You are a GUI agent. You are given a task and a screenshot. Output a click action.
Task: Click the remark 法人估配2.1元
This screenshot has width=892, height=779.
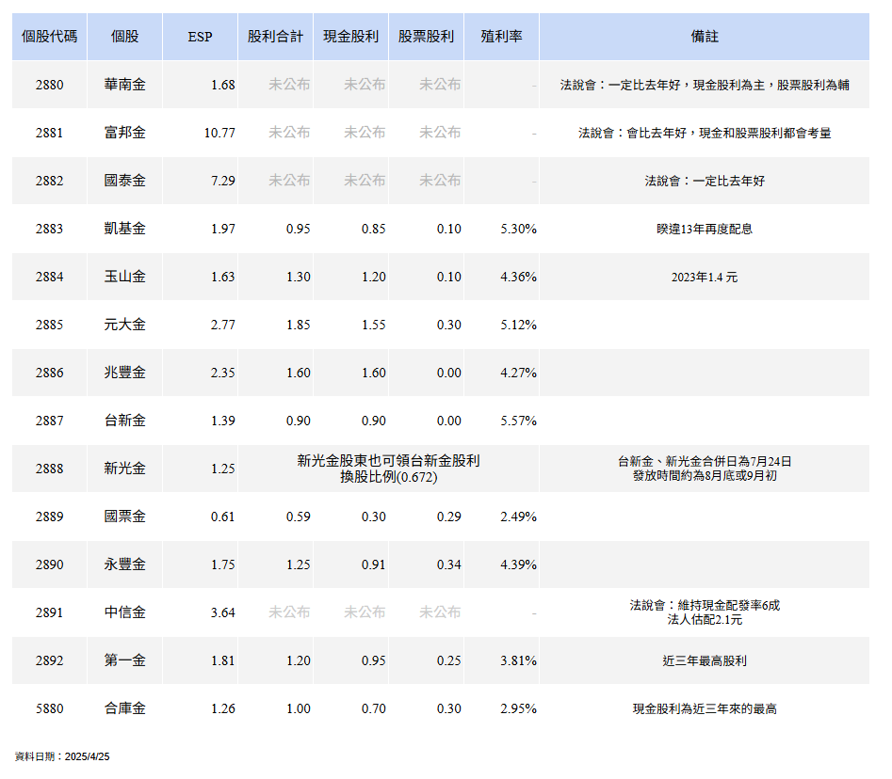click(x=705, y=620)
